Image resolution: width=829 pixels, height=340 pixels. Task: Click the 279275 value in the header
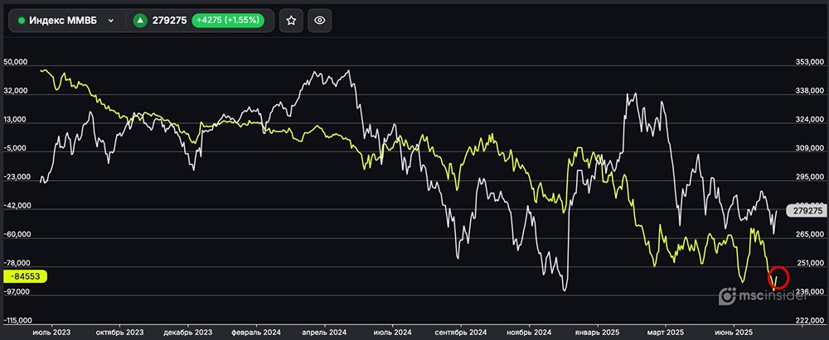click(169, 21)
